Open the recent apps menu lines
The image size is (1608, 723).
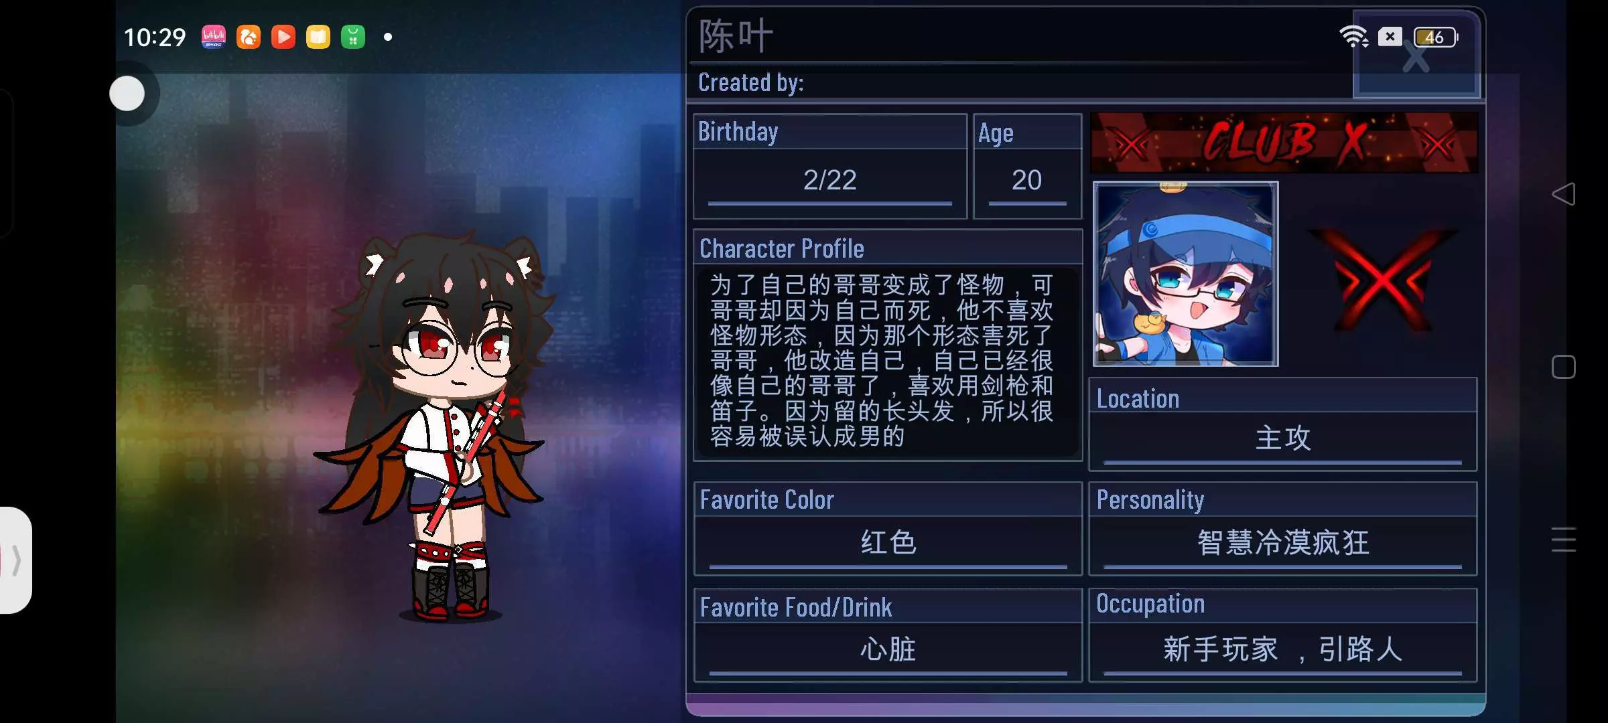click(1563, 540)
